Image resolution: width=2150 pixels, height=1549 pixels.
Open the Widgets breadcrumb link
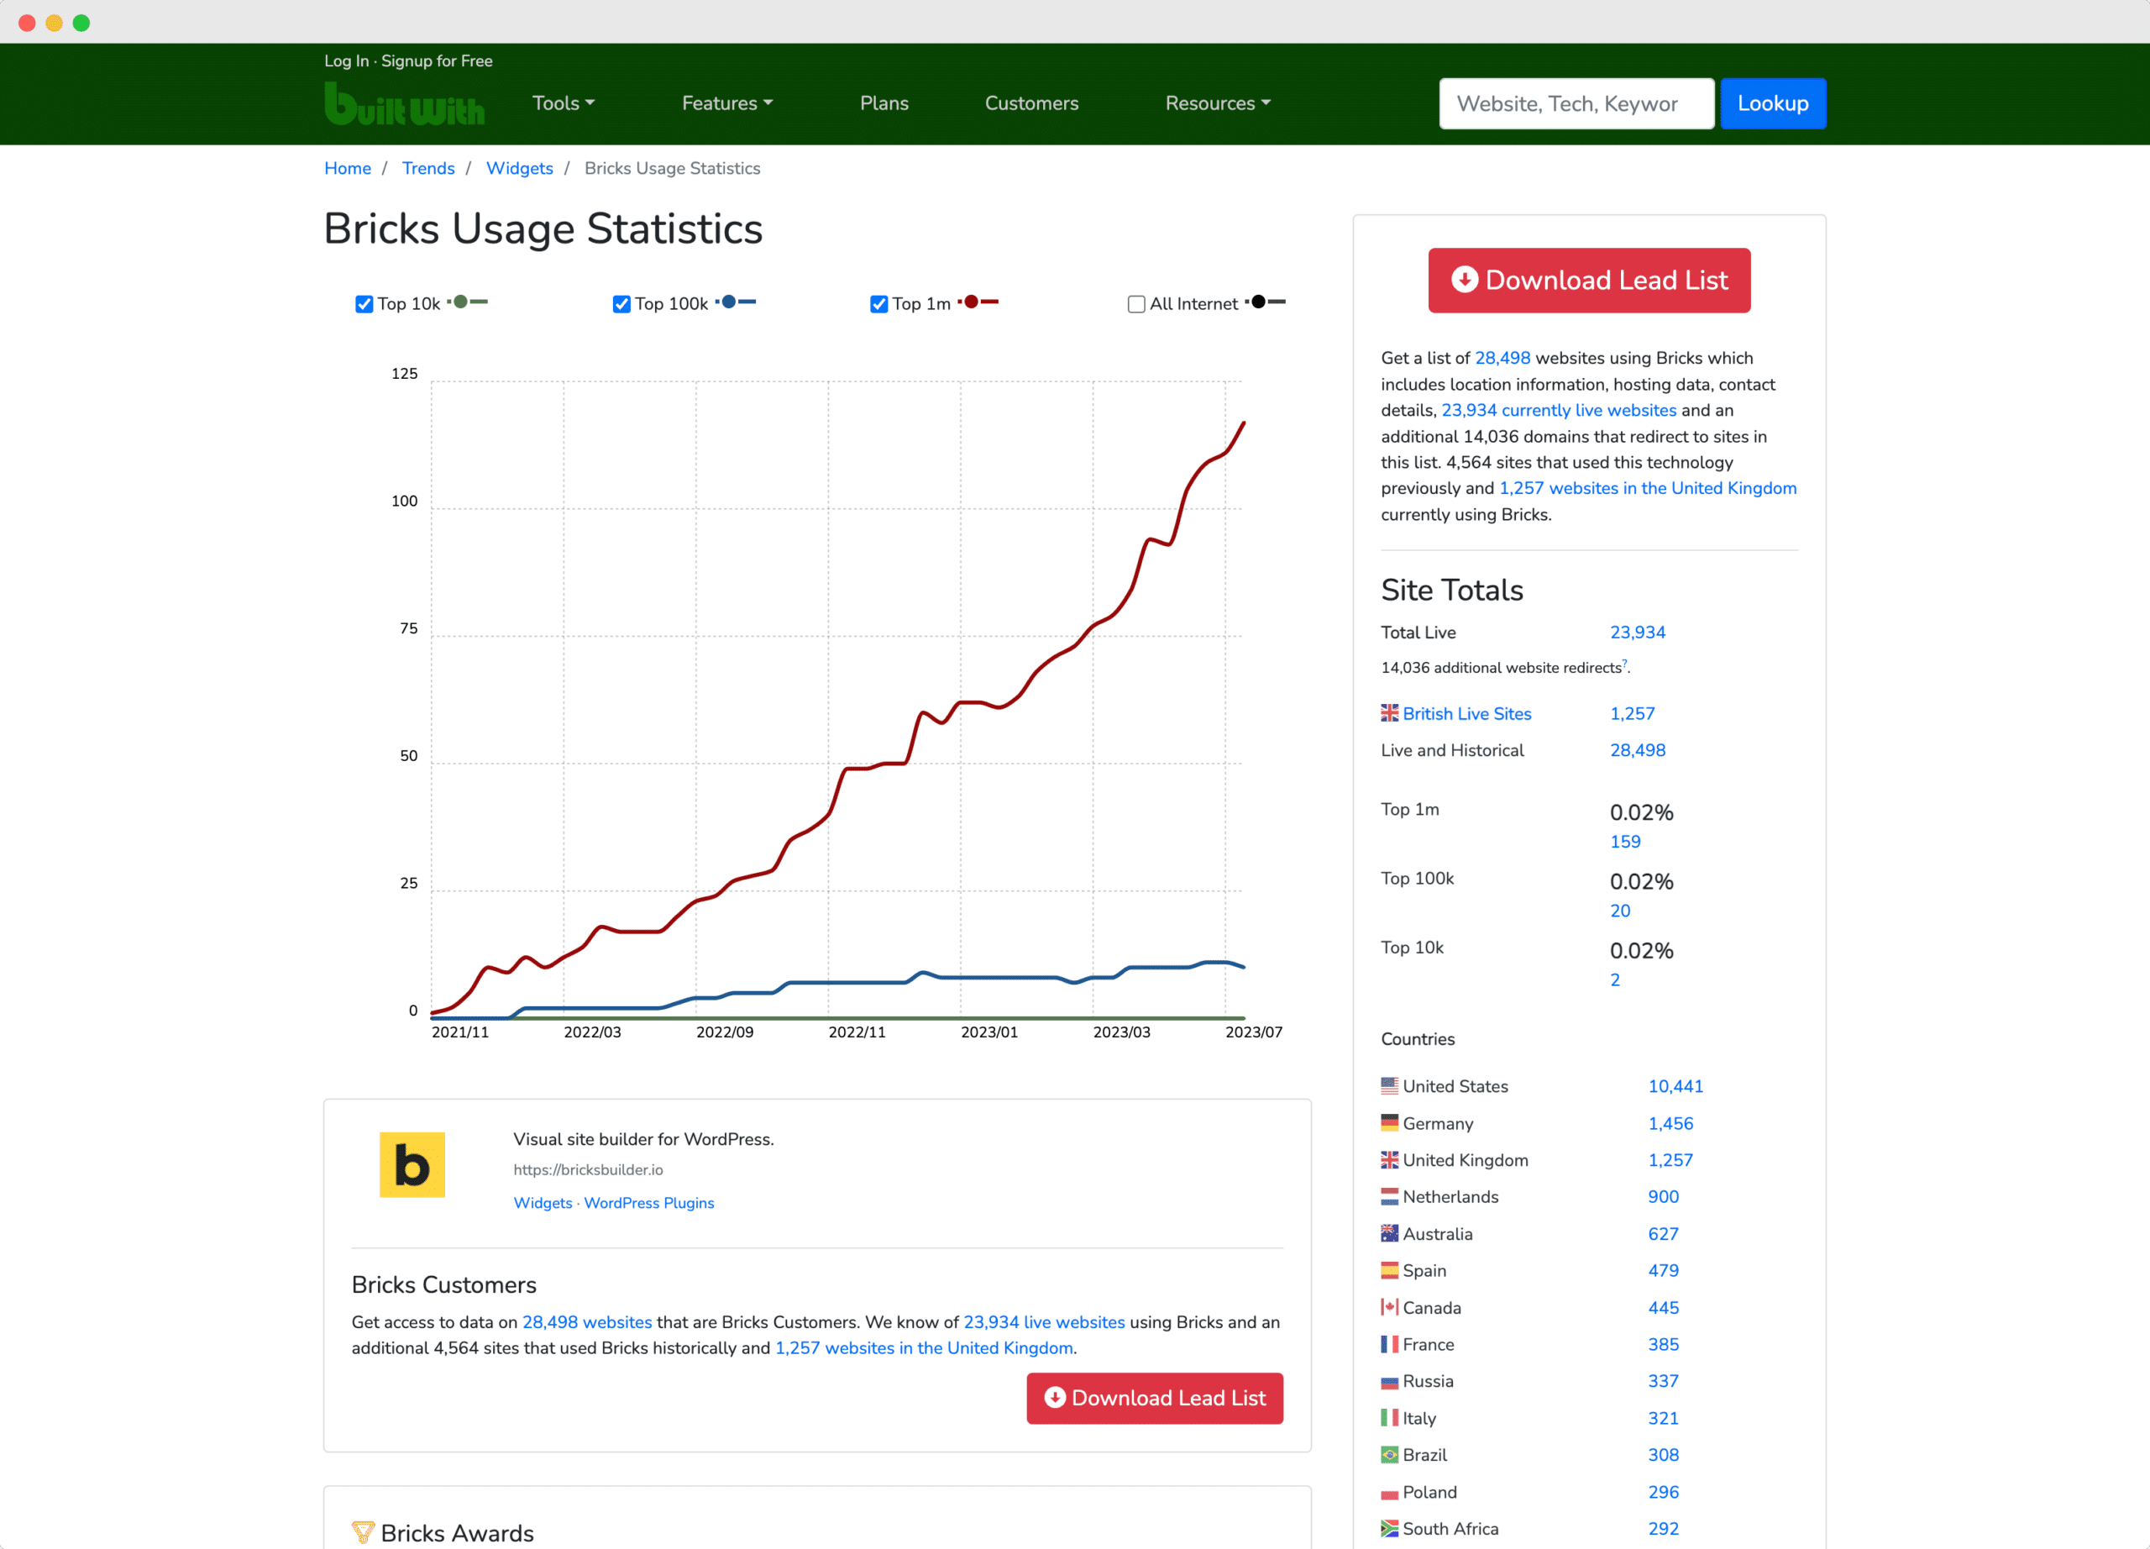(x=520, y=168)
